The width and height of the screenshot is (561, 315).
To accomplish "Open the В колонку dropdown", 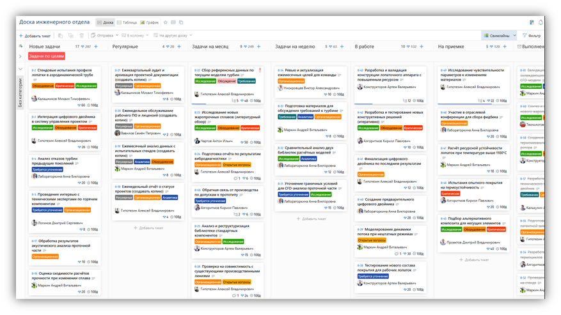I will [135, 35].
